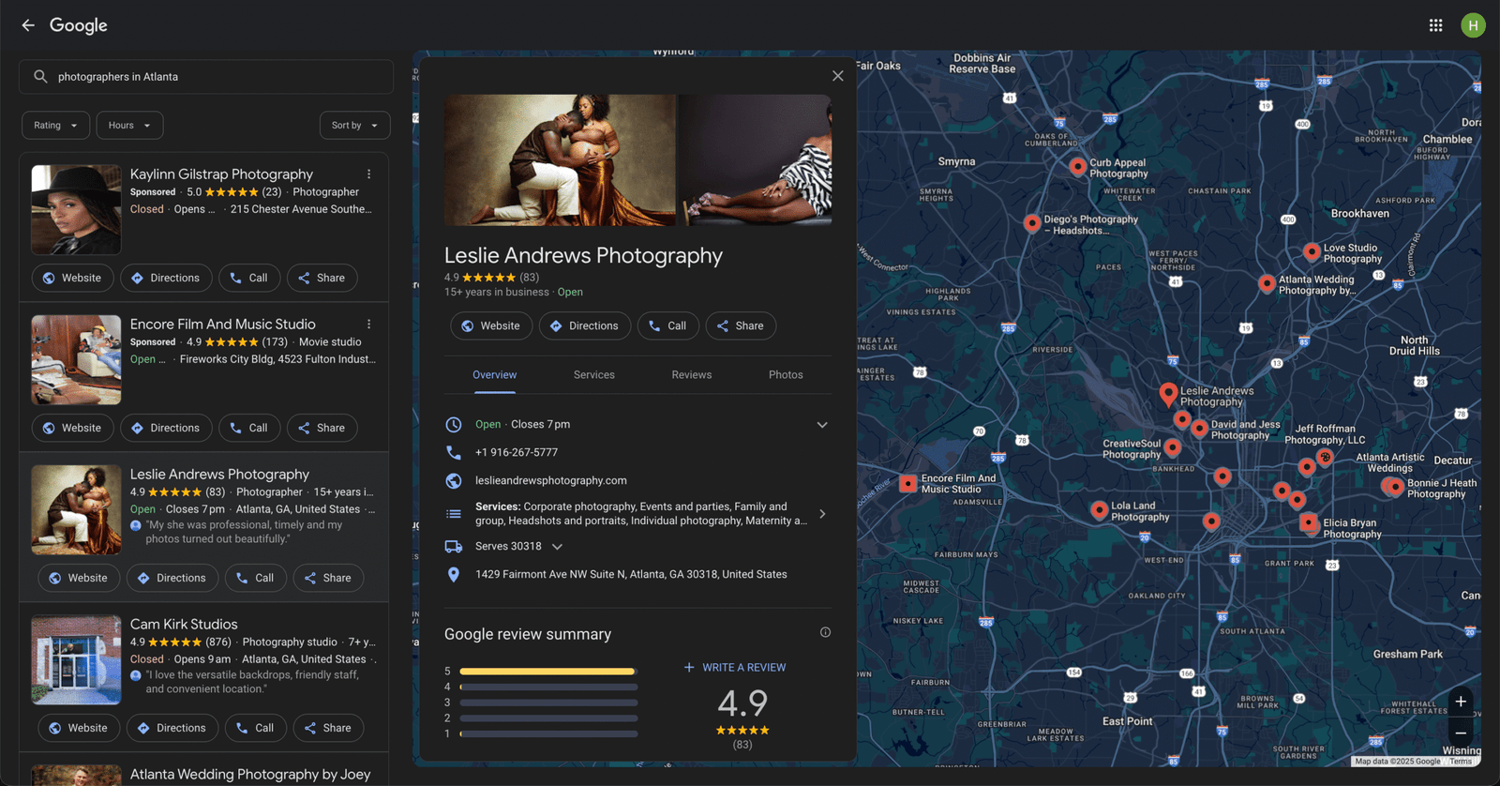This screenshot has width=1500, height=786.
Task: Select the Jeff Roffman Photography map pin
Action: 1324,457
